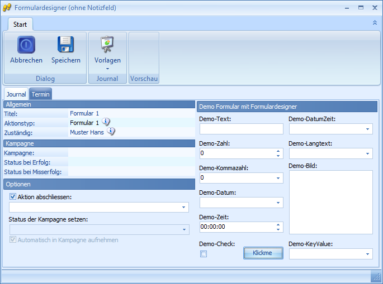This screenshot has height=284, width=383.
Task: Click the Allgemein section header
Action: [99, 104]
